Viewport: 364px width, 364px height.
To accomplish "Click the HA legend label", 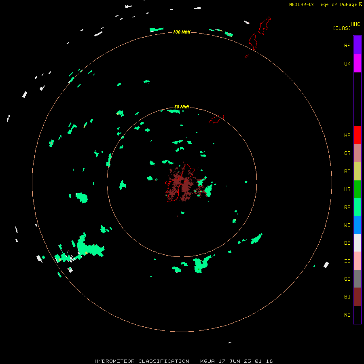I will (x=347, y=135).
